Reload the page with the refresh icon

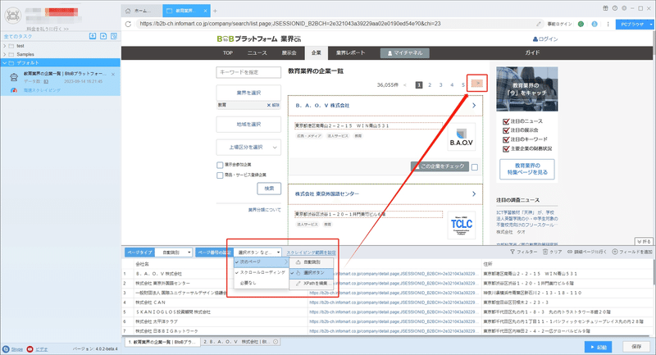pyautogui.click(x=128, y=24)
